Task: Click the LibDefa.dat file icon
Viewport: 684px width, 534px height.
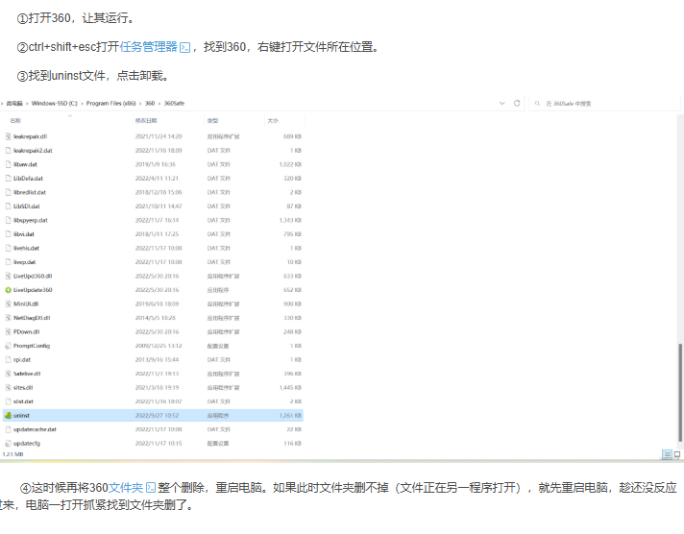Action: coord(8,179)
